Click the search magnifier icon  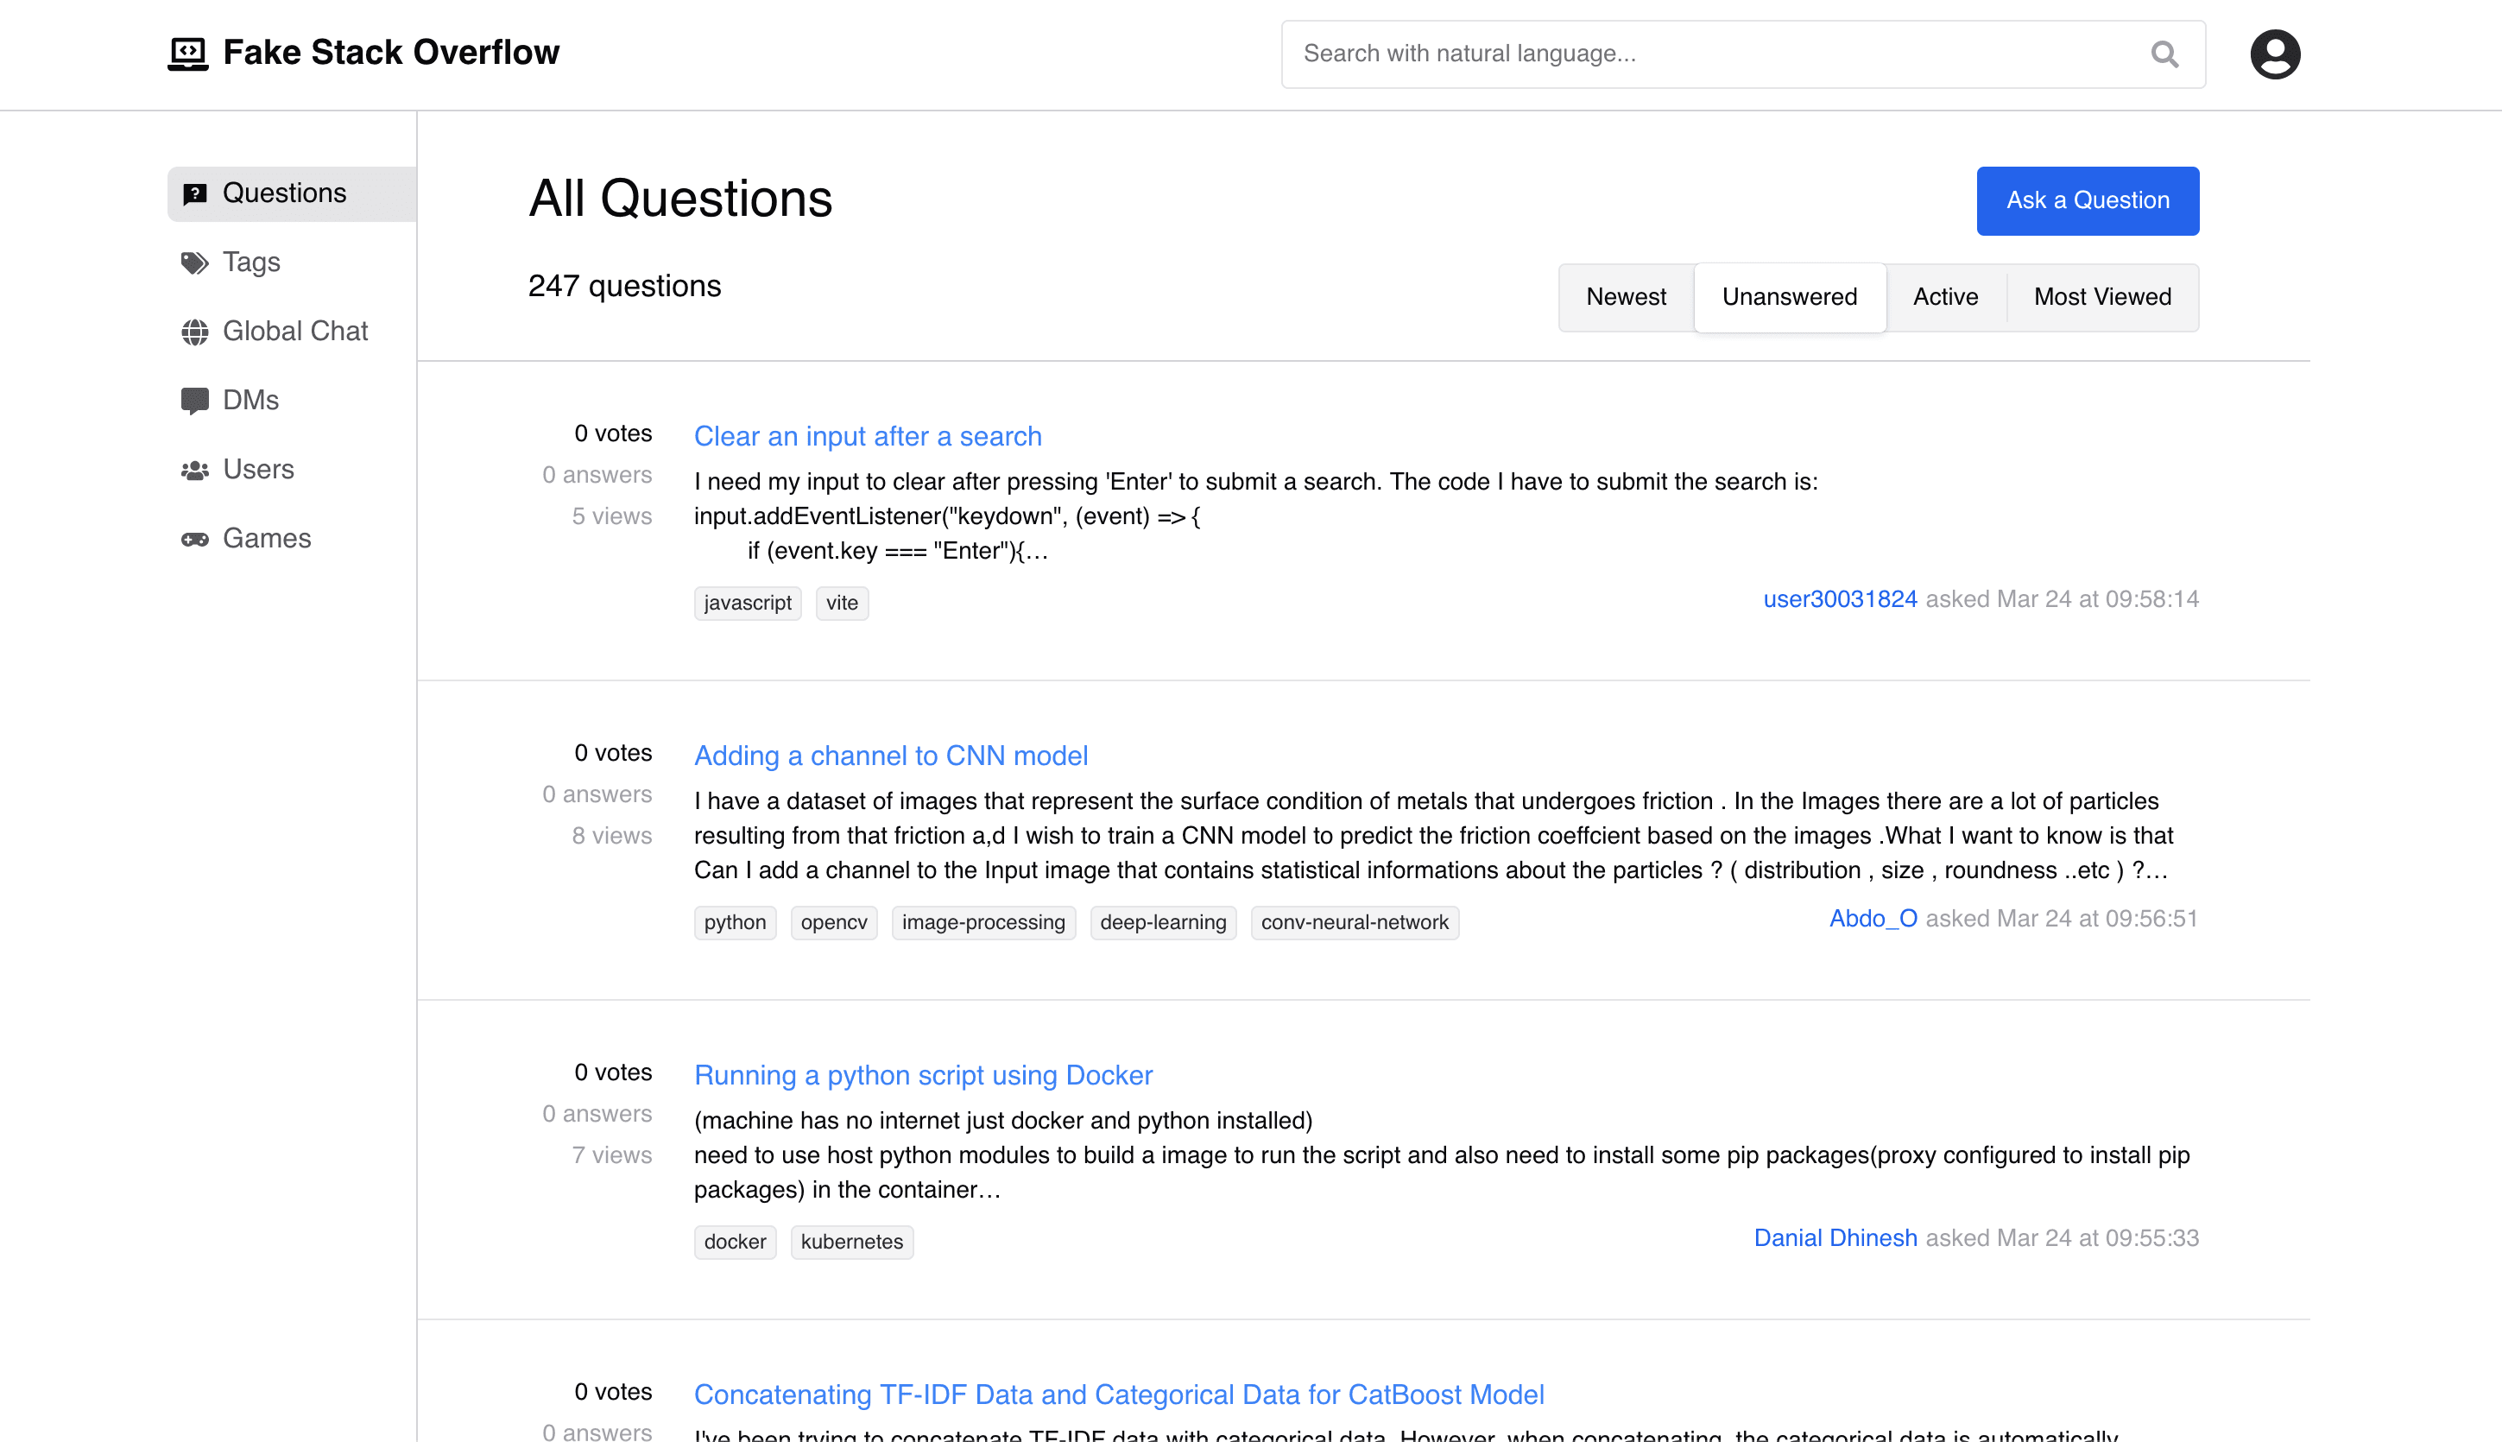pyautogui.click(x=2164, y=54)
